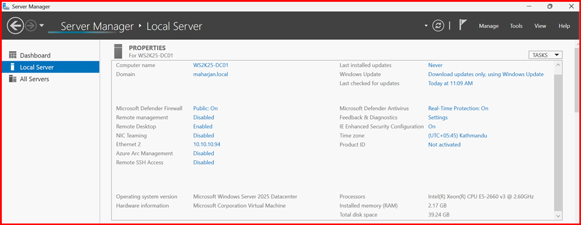The height and width of the screenshot is (225, 581).
Task: Click the forward navigation arrow icon
Action: pos(31,26)
